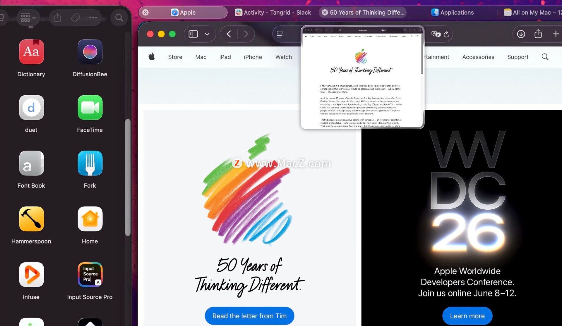Click the Finder Edit Tags icon
The width and height of the screenshot is (562, 326).
click(x=75, y=18)
